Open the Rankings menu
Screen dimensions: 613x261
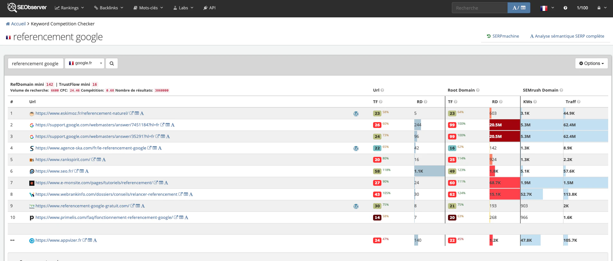pyautogui.click(x=69, y=8)
